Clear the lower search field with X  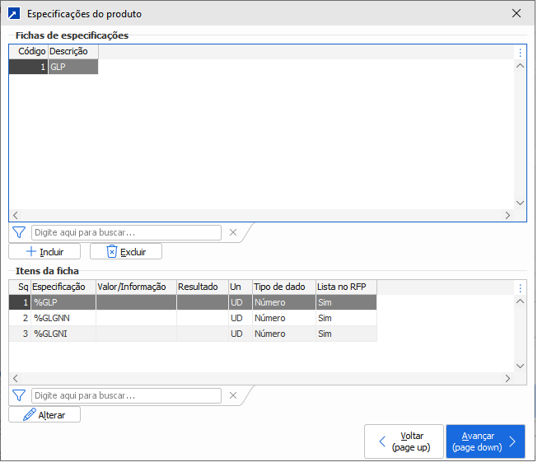click(232, 395)
